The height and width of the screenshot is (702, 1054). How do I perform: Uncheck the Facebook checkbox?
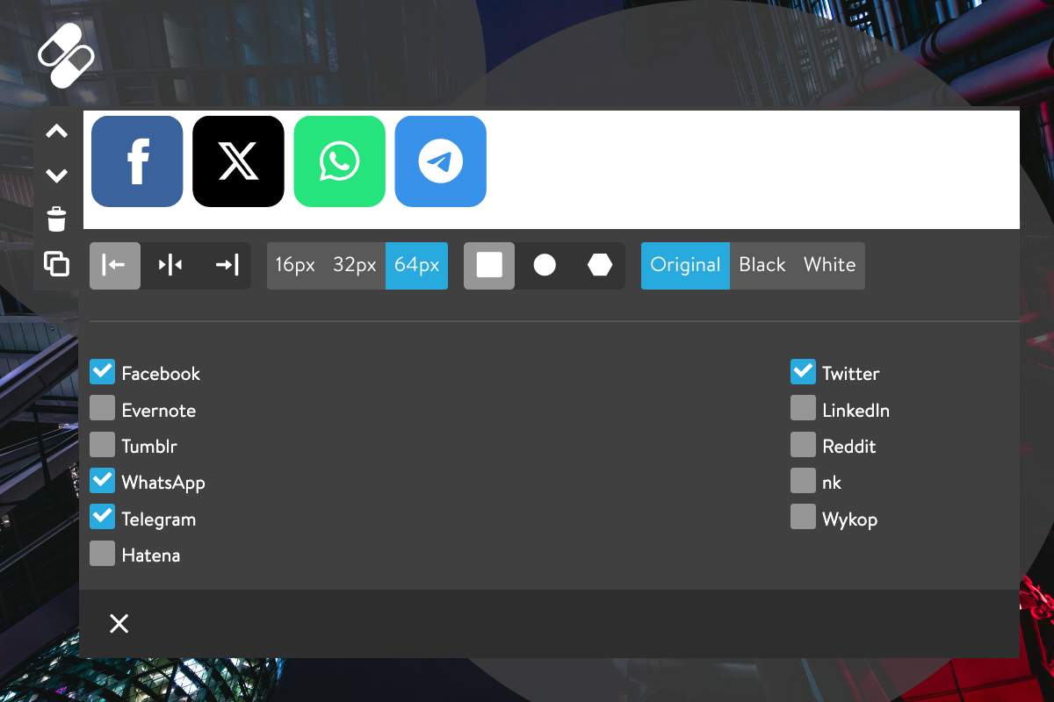[x=103, y=372]
